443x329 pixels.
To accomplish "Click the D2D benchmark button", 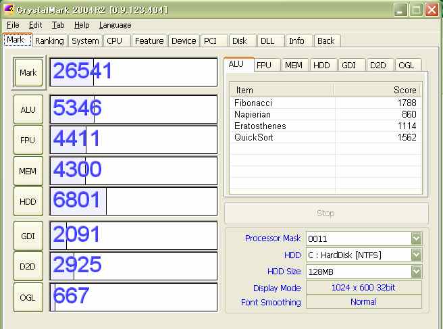I will click(x=28, y=266).
